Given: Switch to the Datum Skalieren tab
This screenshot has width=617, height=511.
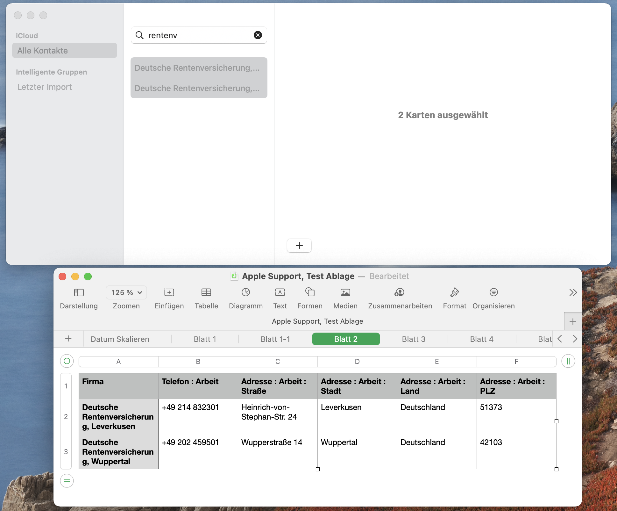Looking at the screenshot, I should pyautogui.click(x=120, y=339).
